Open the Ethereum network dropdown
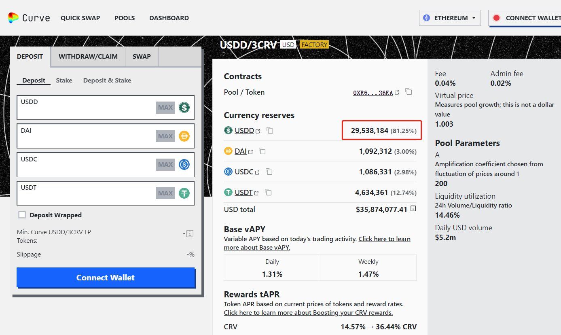This screenshot has height=335, width=561. click(450, 18)
